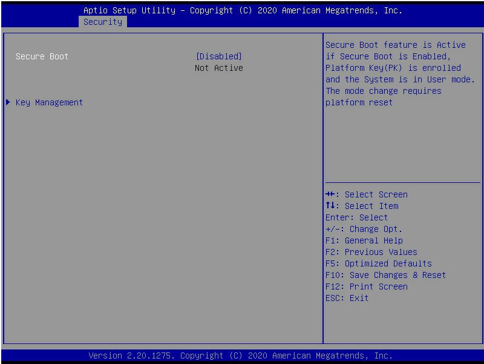Click the 'The mode change requires' help line
The height and width of the screenshot is (364, 484).
(x=384, y=91)
